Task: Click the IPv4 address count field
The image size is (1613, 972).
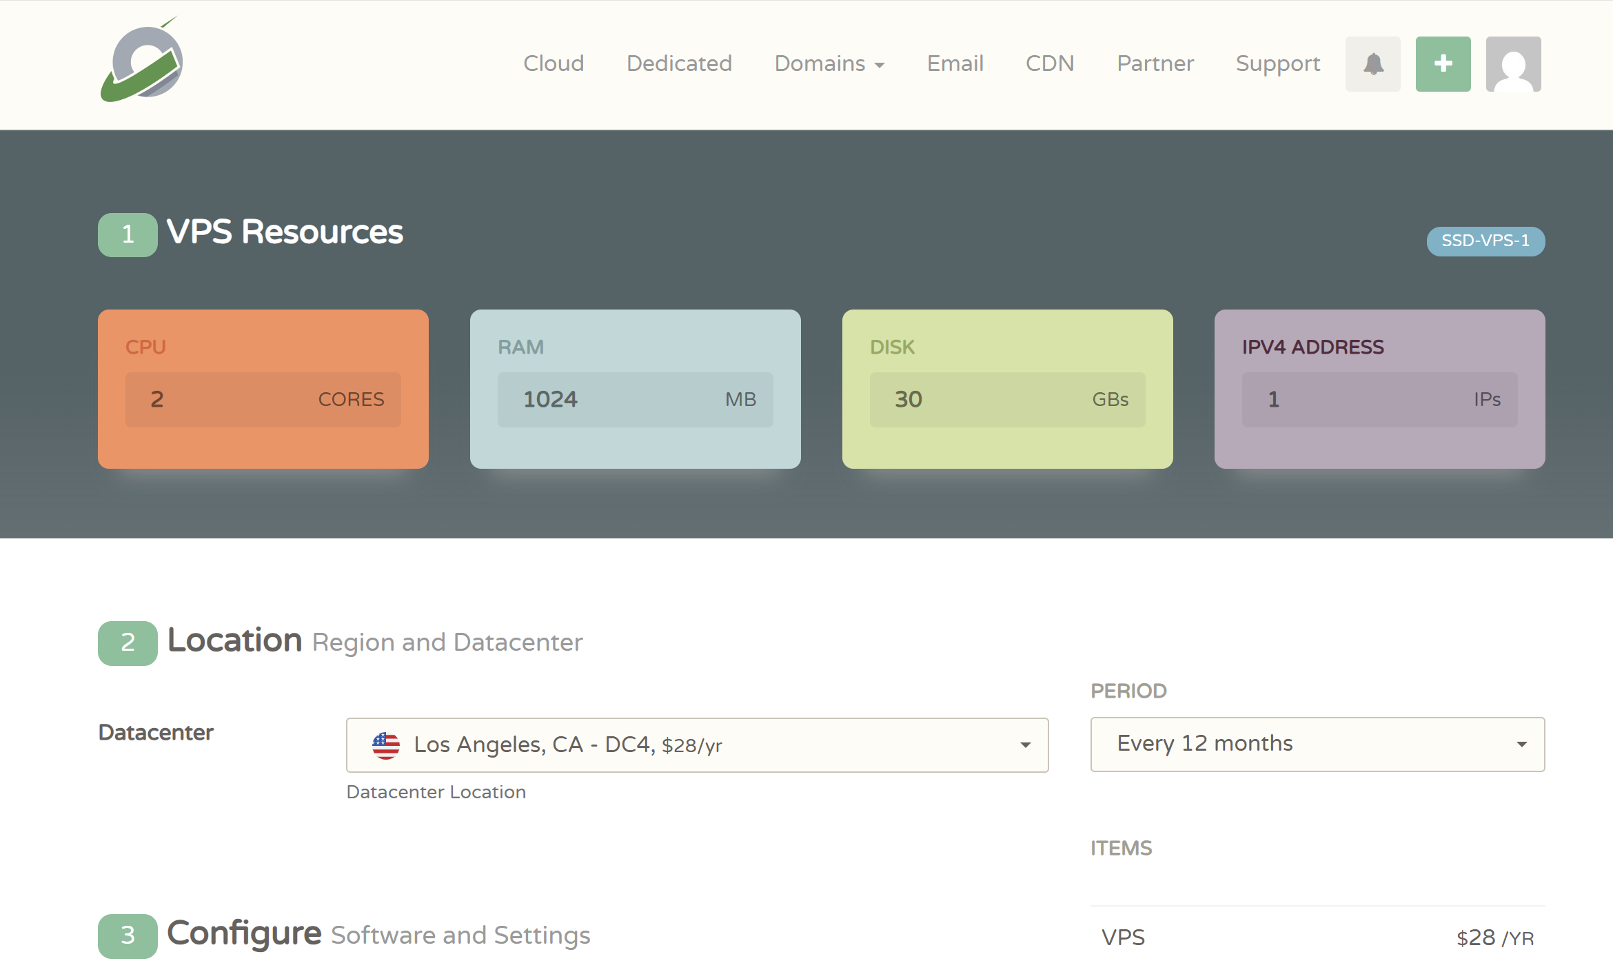Action: tap(1380, 400)
